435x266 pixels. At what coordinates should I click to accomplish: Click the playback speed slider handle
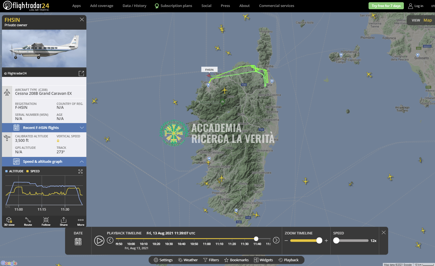[336, 241]
